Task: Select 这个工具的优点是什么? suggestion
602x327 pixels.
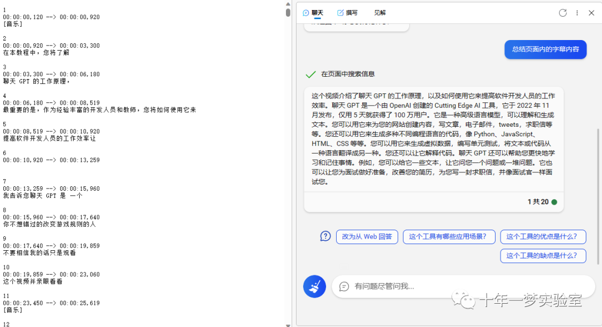Action: [x=543, y=237]
